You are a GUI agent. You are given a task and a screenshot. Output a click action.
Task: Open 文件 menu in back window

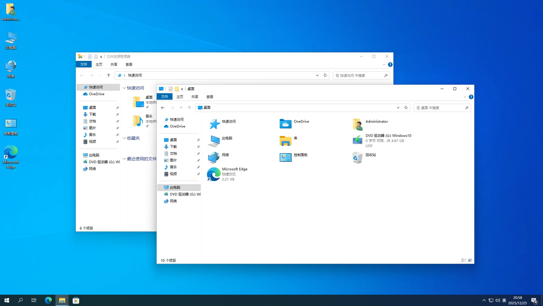click(x=84, y=64)
